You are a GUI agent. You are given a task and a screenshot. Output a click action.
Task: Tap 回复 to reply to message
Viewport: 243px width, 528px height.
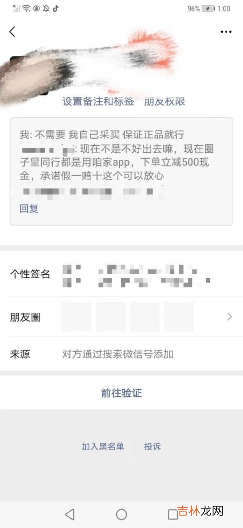[x=29, y=209]
